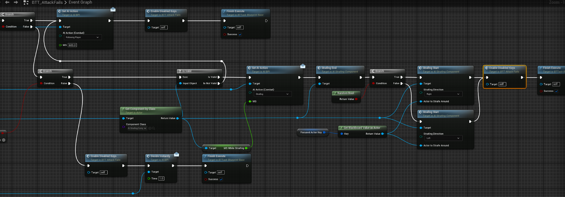Screen dimensions: 565x197
Task: Click the Target pin on Strafing End node
Action: pyautogui.click(x=320, y=83)
